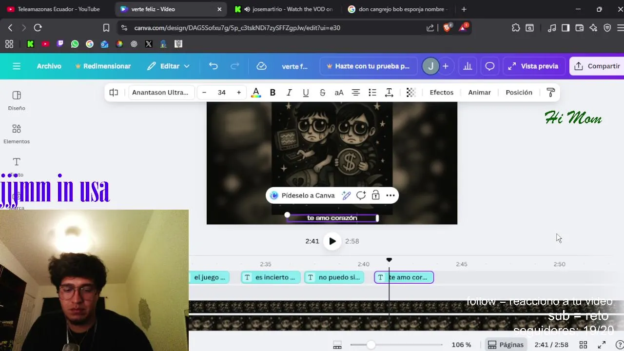Open the analytics bar chart icon
Screen dimensions: 624x351
click(x=468, y=66)
